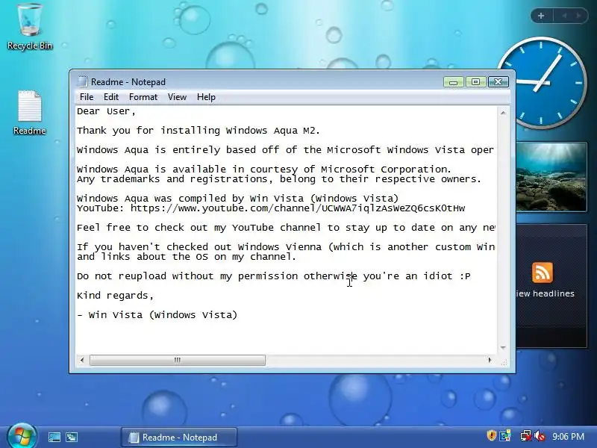Minimize the Notepad window

(453, 82)
